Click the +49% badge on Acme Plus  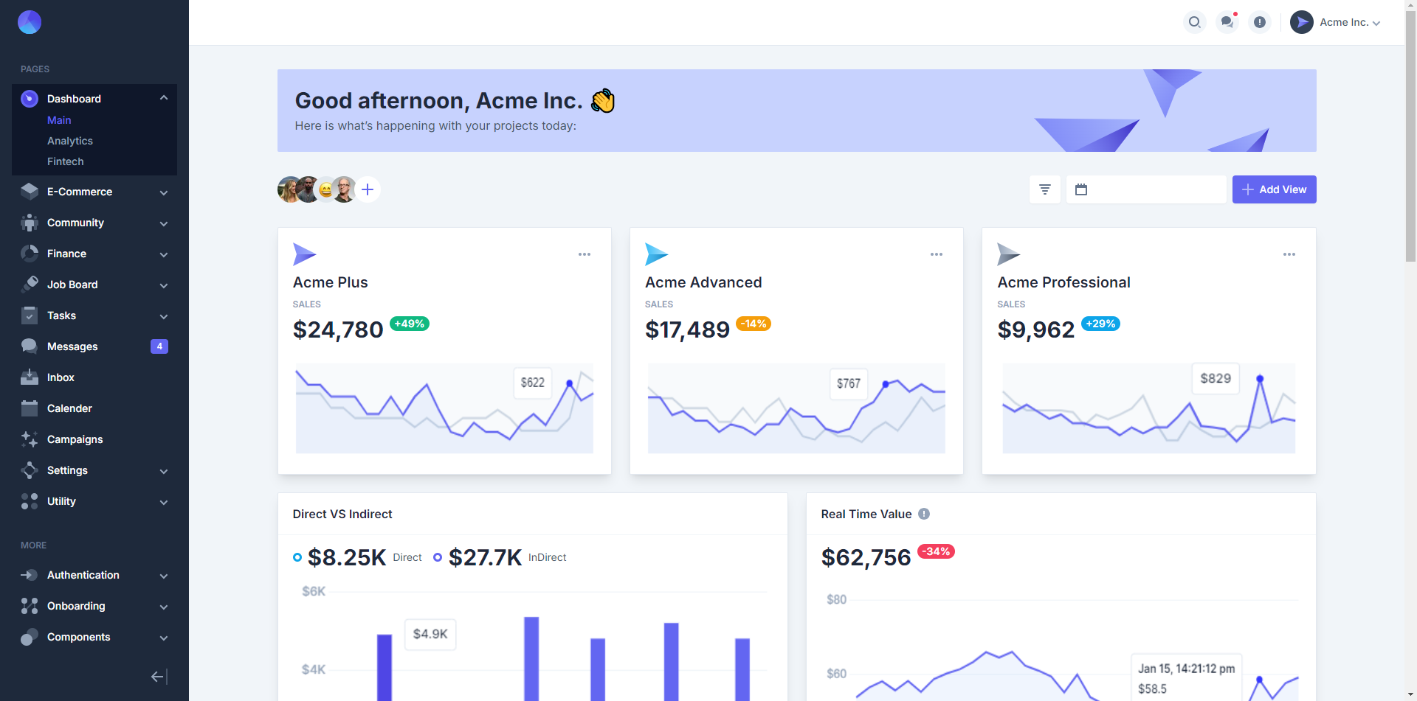[x=410, y=324]
